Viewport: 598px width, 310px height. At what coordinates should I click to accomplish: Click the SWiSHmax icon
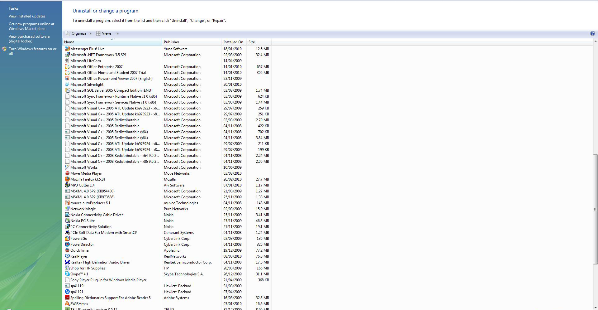tap(67, 303)
